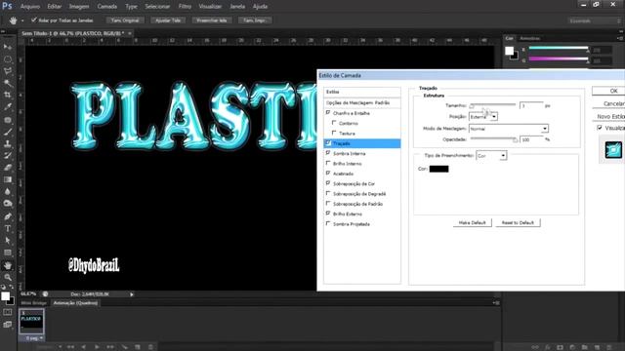Open the Editar menu

[x=55, y=7]
